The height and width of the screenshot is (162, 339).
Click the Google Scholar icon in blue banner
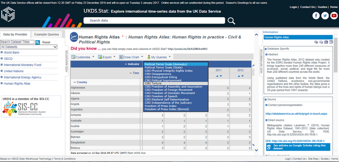[269, 147]
